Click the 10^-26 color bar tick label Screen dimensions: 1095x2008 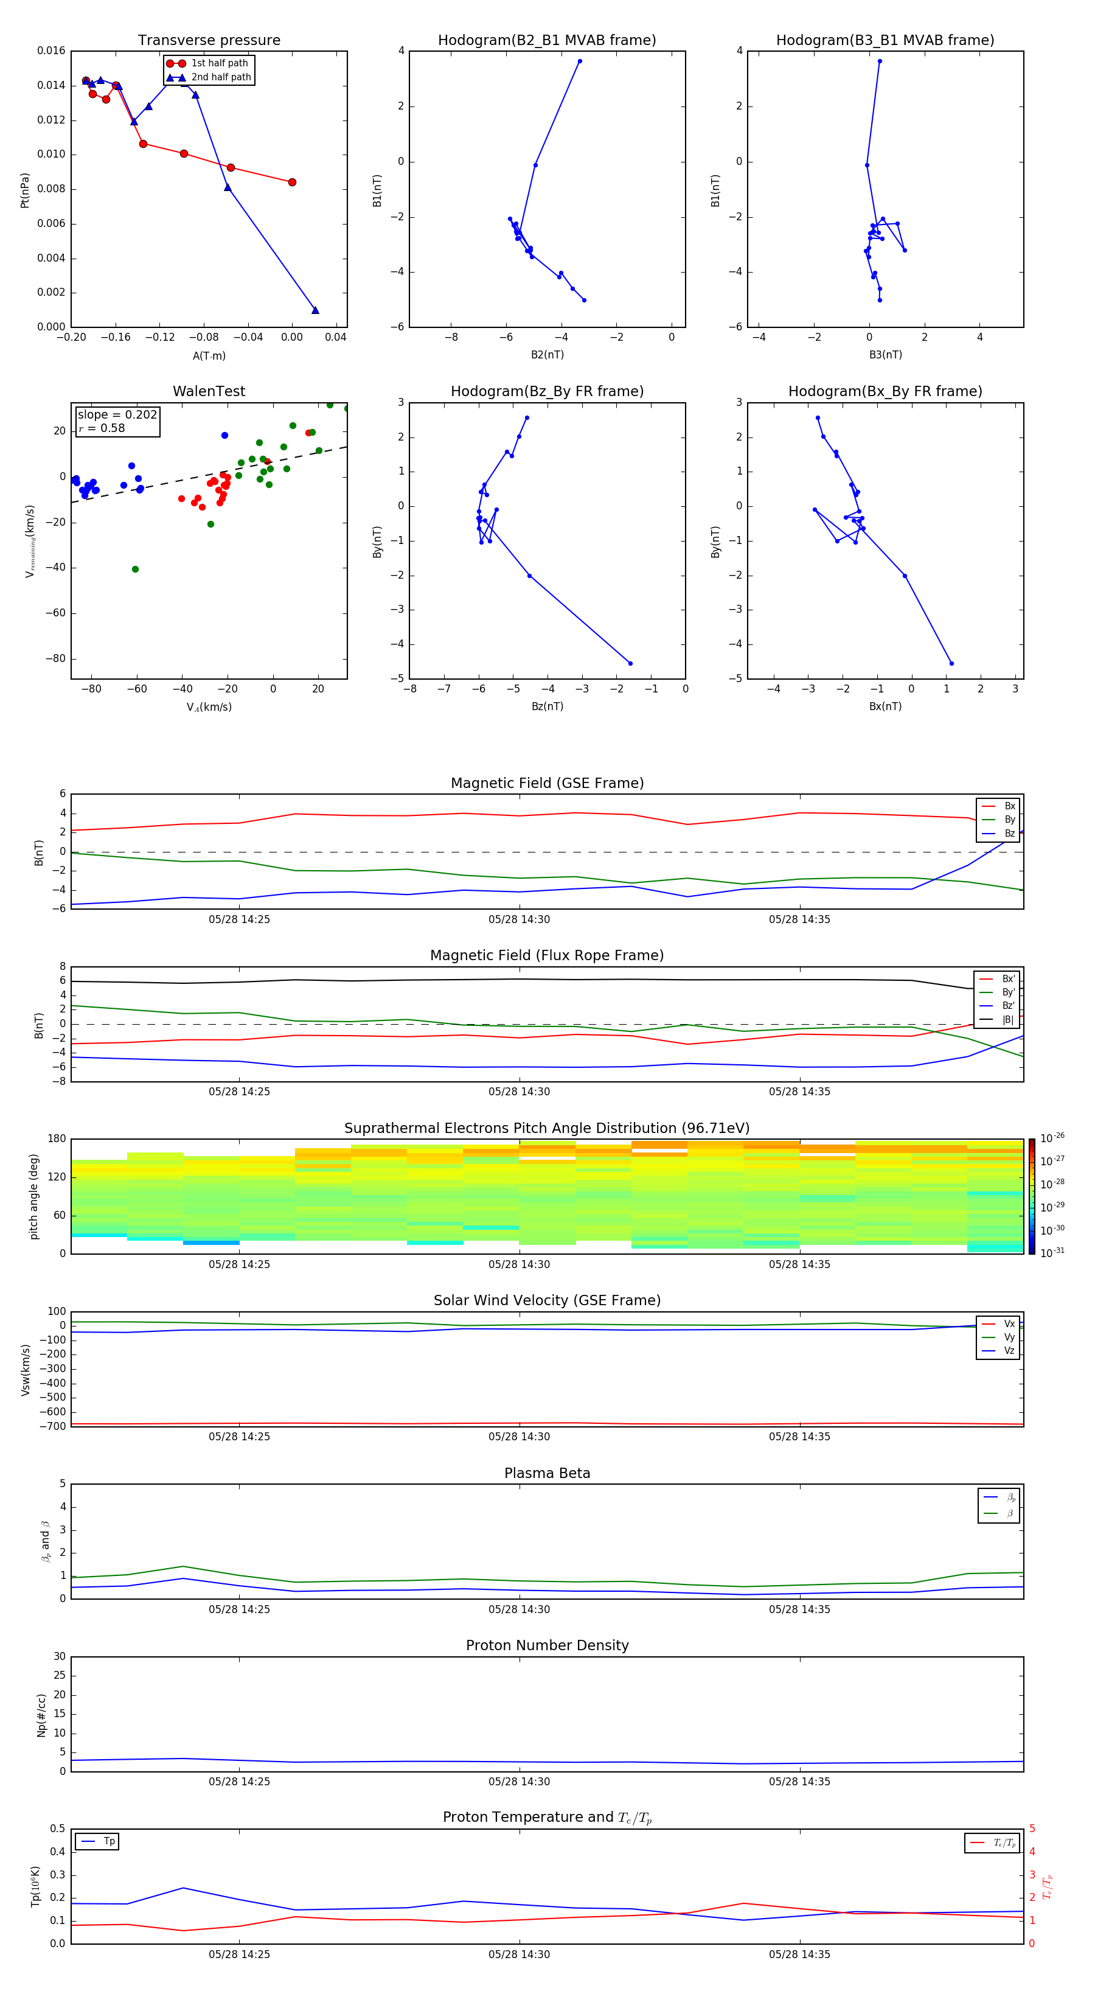point(1052,1138)
